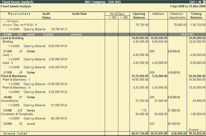Click the Opening Balance column header
This screenshot has height=136, width=206.
pos(139,16)
